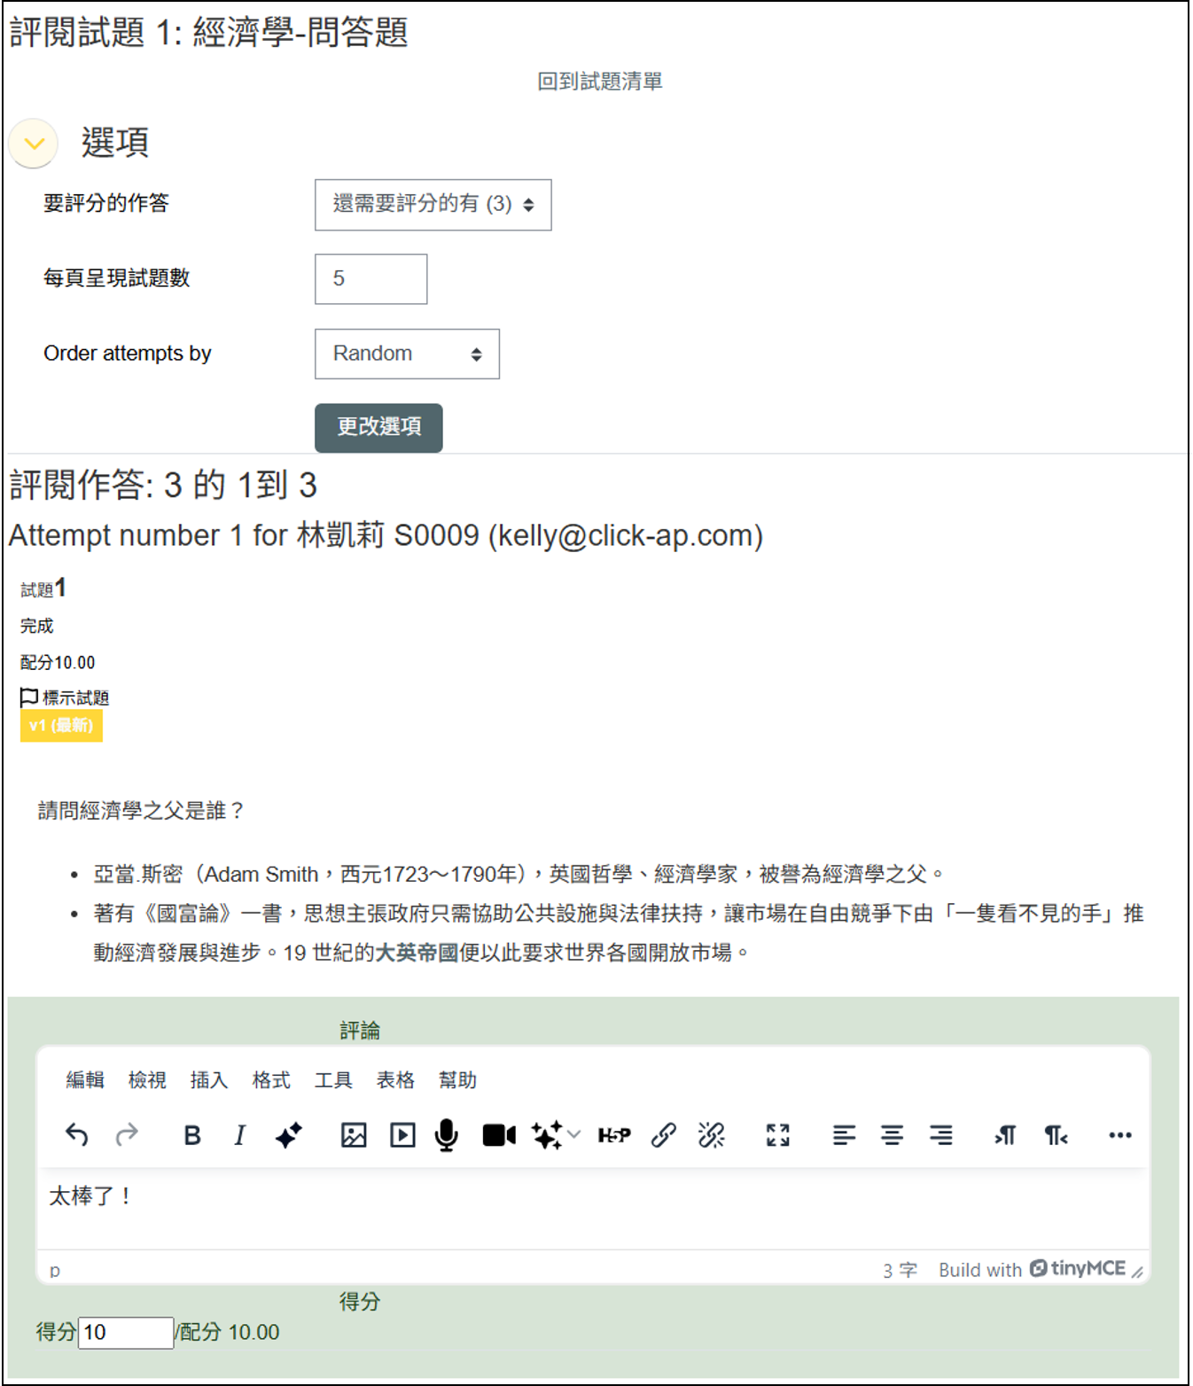Click the insert link chain icon

664,1134
